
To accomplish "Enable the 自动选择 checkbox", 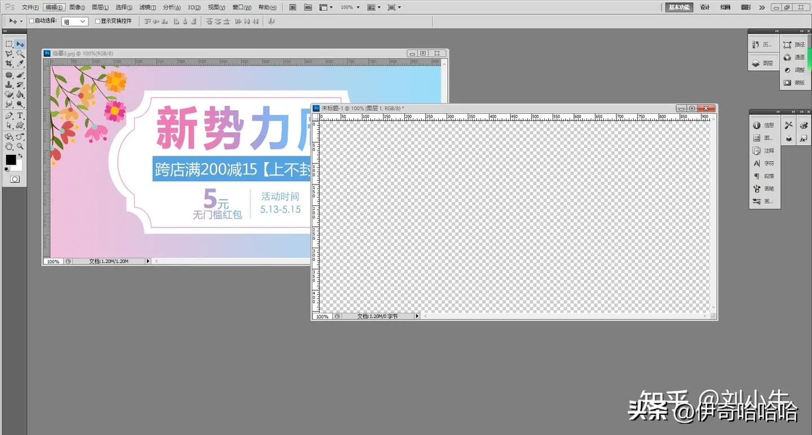I will pos(31,21).
